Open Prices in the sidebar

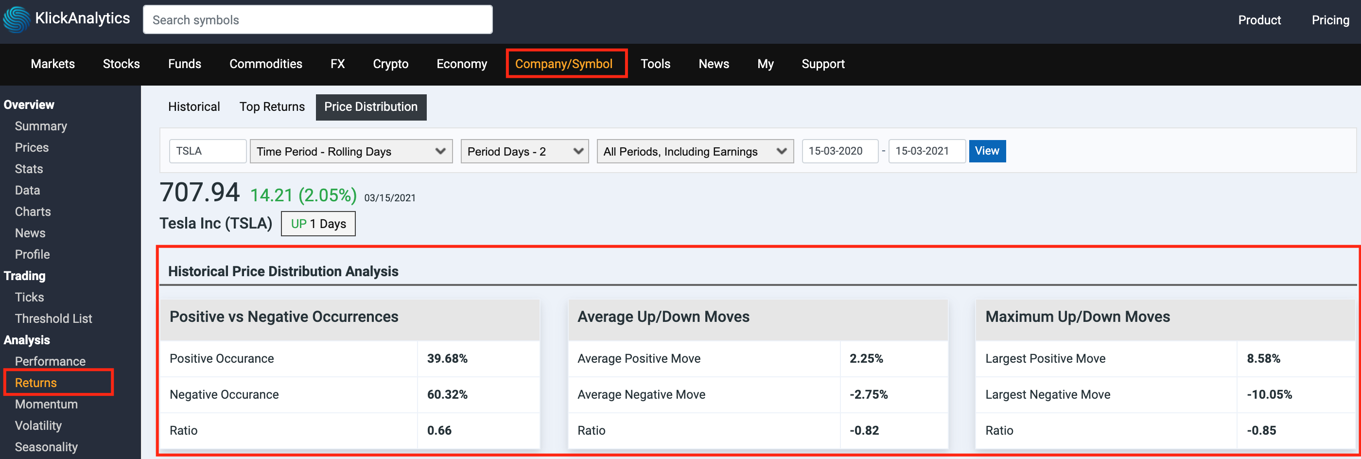32,147
